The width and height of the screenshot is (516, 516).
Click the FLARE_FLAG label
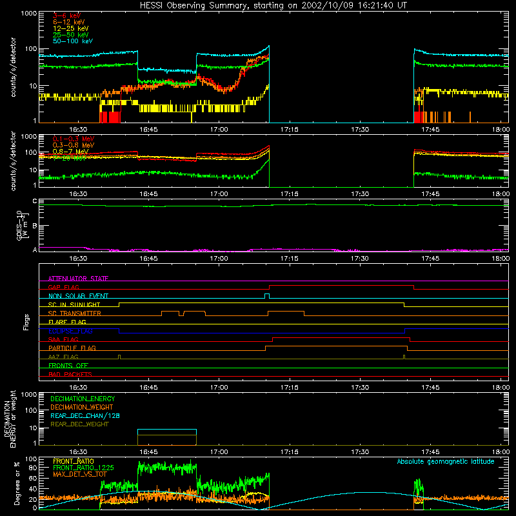point(67,322)
